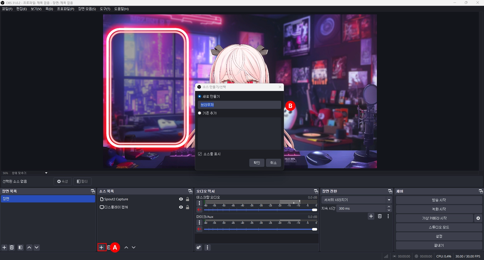Click the 녹화 시작 button
Image resolution: width=484 pixels, height=260 pixels.
pyautogui.click(x=439, y=209)
